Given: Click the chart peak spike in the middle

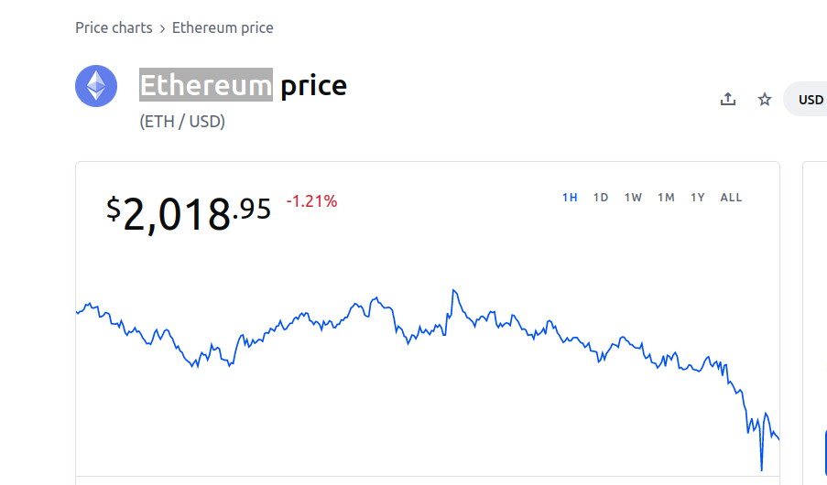Looking at the screenshot, I should (454, 290).
